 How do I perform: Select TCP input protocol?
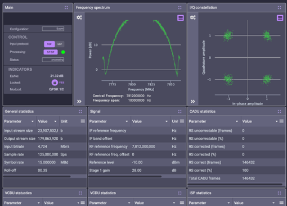[x=49, y=44]
